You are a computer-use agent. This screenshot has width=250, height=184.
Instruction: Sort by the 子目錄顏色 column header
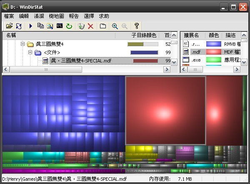144,35
